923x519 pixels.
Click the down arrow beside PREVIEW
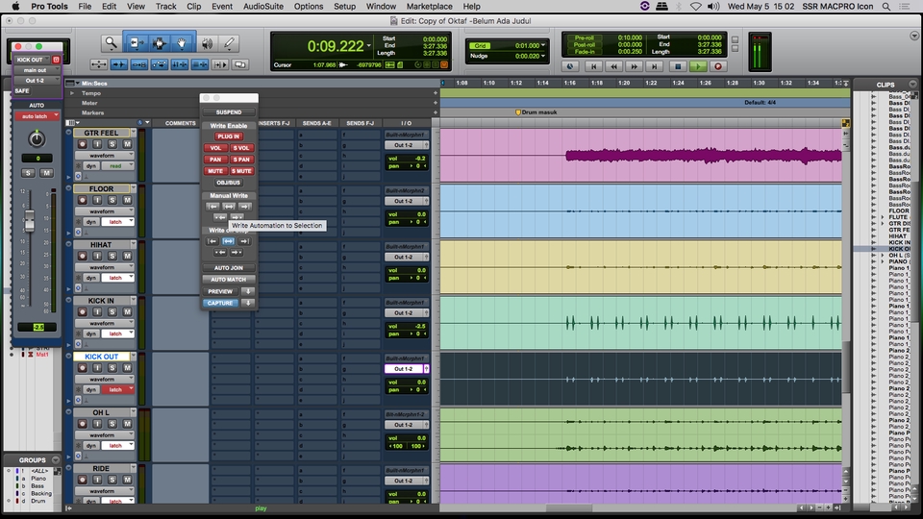248,291
